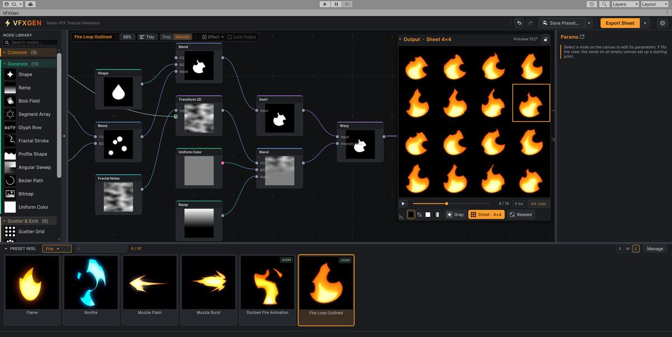The width and height of the screenshot is (672, 337).
Task: Click the Reseed button
Action: point(521,215)
